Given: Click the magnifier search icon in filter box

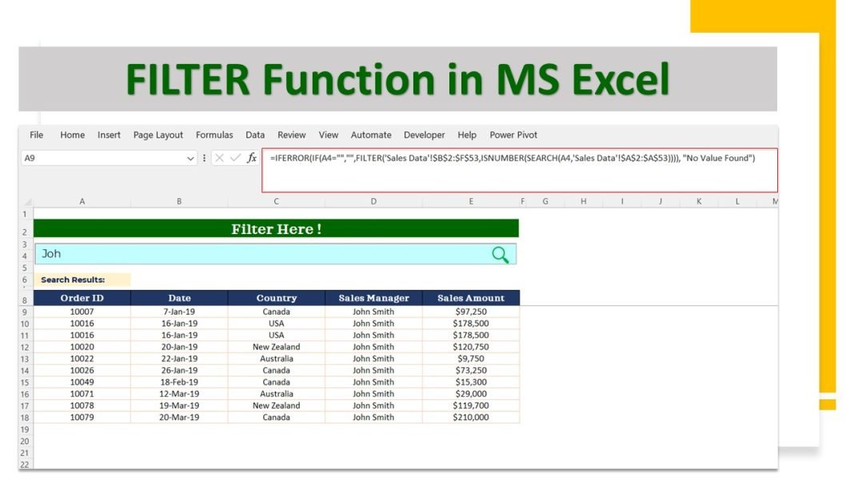Looking at the screenshot, I should 500,255.
